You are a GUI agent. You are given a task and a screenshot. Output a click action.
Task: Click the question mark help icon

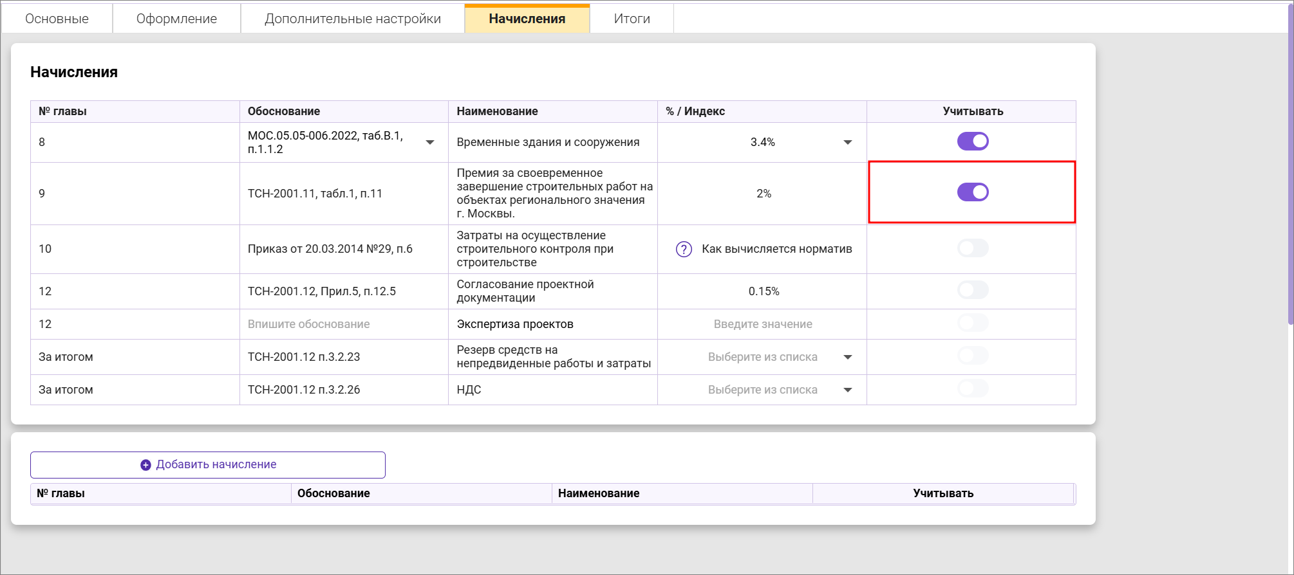pyautogui.click(x=684, y=250)
